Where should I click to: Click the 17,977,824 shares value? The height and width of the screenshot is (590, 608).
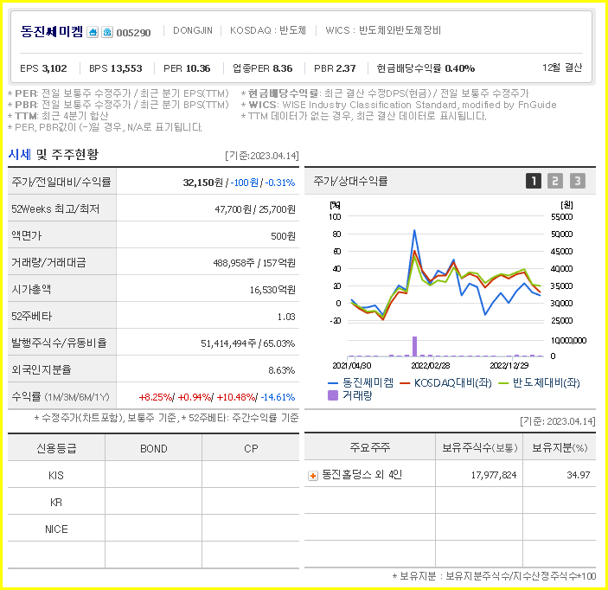point(493,475)
